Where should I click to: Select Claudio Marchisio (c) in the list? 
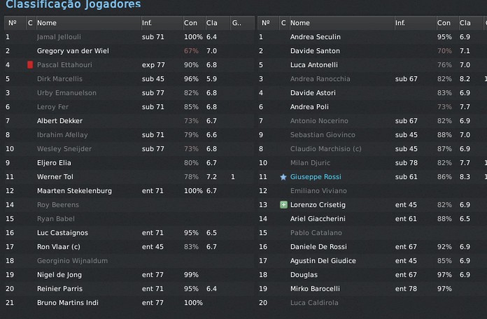(325, 149)
